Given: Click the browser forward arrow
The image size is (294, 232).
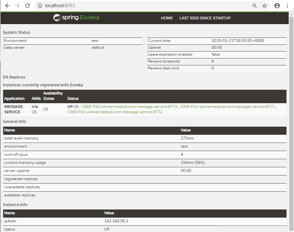Looking at the screenshot, I should pyautogui.click(x=17, y=6).
